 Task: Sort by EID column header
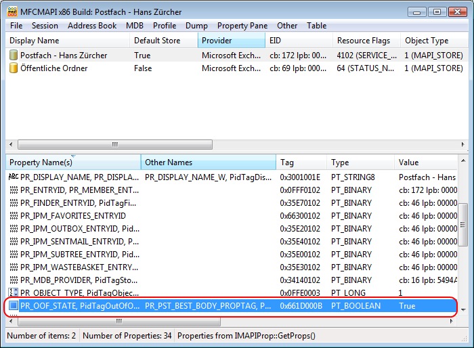point(299,41)
